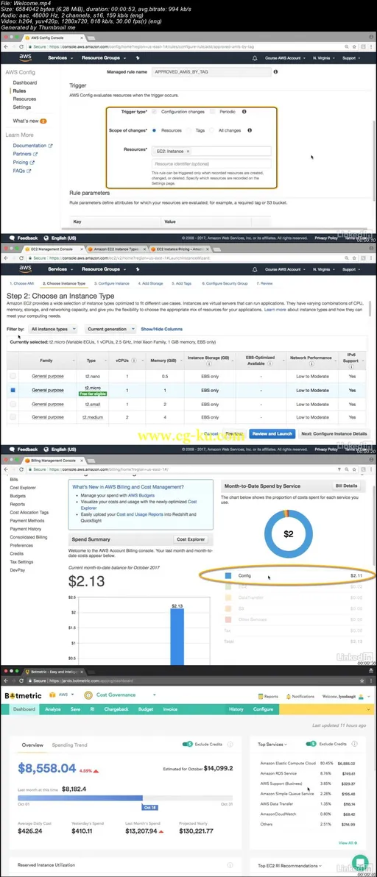
Task: Switch to the Spending Trend tab
Action: pyautogui.click(x=69, y=745)
